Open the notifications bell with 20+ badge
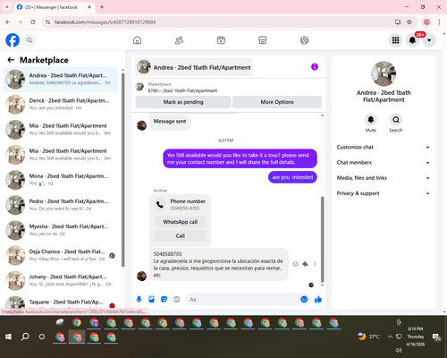Screen dimensions: 447x358 412,40
